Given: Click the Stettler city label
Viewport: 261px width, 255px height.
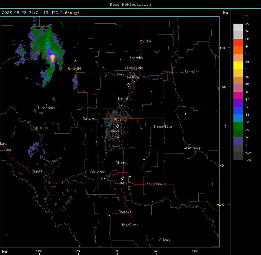Looking at the screenshot, I should pyautogui.click(x=192, y=72).
